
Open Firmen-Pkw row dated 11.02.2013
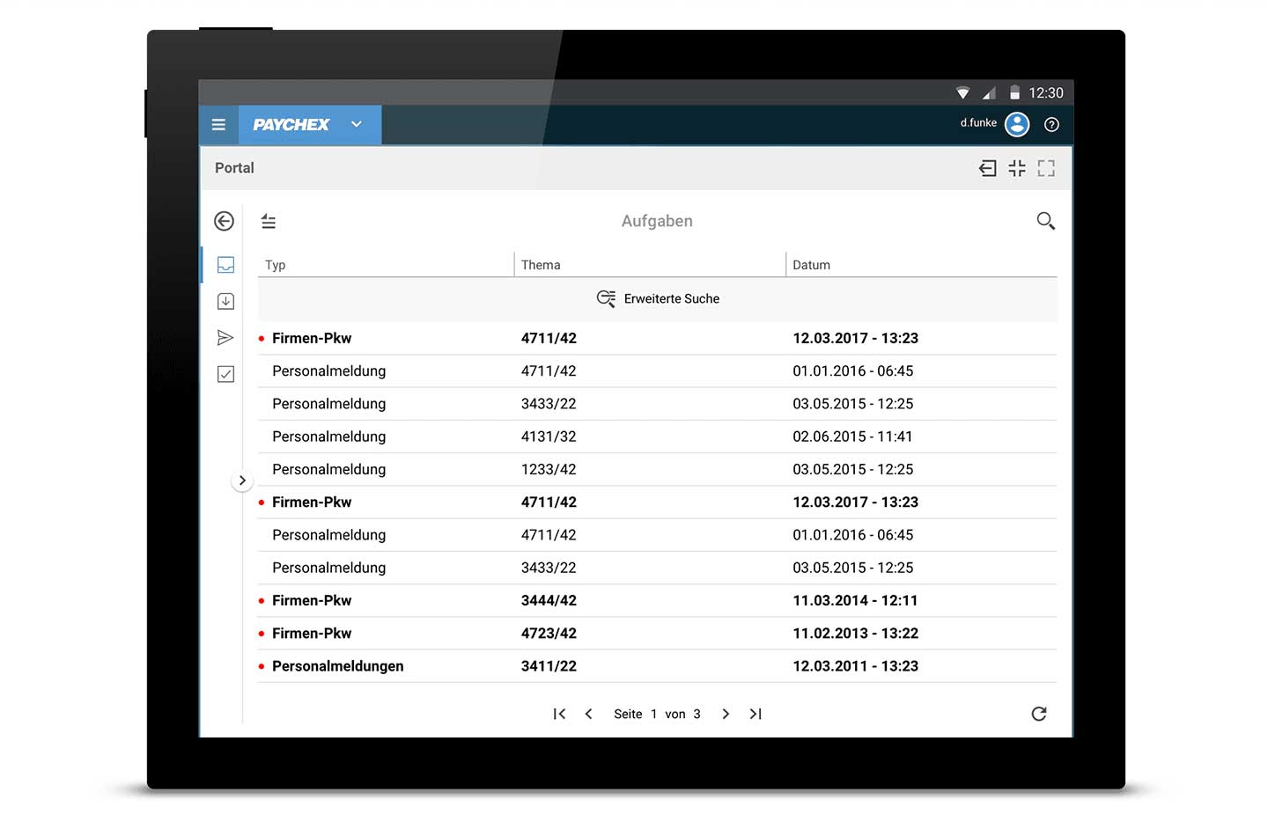[657, 634]
